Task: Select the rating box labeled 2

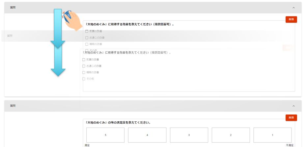Action: [231, 135]
